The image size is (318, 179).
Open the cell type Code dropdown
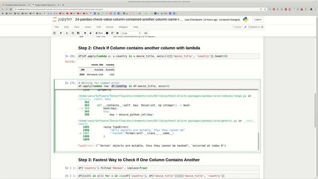[x=131, y=33]
